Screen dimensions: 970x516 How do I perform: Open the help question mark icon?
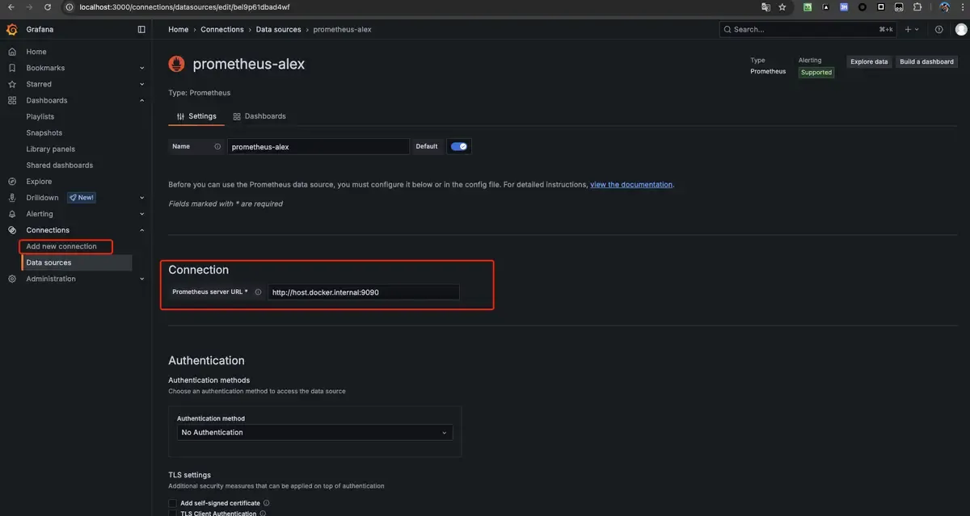[938, 29]
